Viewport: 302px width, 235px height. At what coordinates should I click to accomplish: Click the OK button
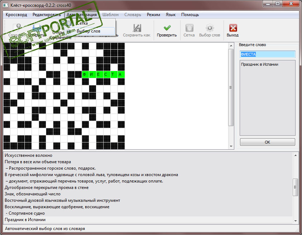[x=267, y=142]
